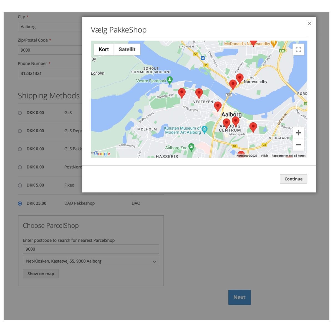Viewport: 333px width, 333px height.
Task: Click the parcelshop postcode search field
Action: coord(91,249)
